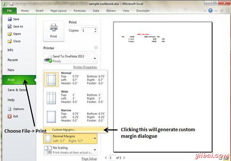Click the blue Help question mark icon
Viewport: 231px width, 161px height.
click(x=210, y=10)
